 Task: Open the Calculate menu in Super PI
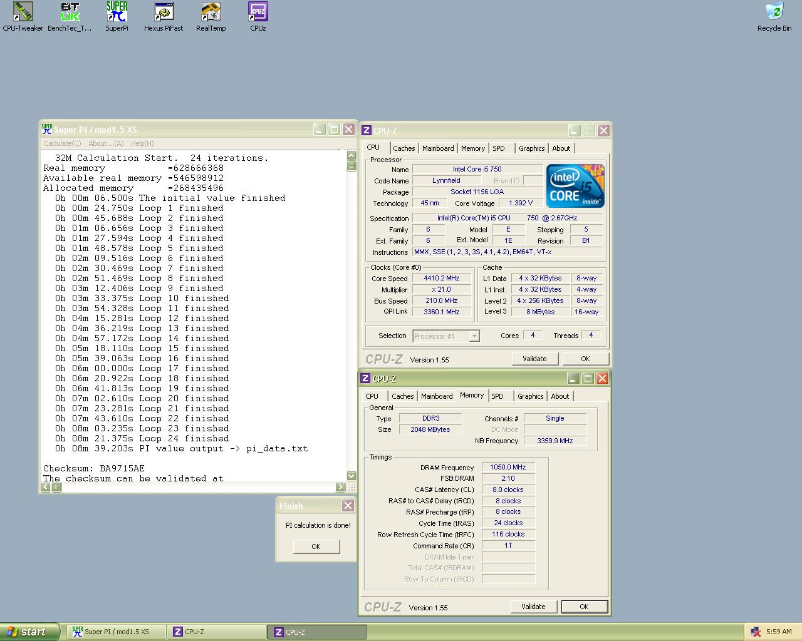[63, 143]
